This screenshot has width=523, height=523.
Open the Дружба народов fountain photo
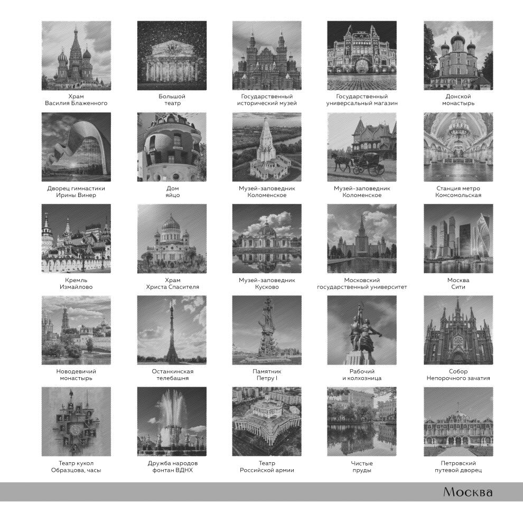(x=172, y=422)
